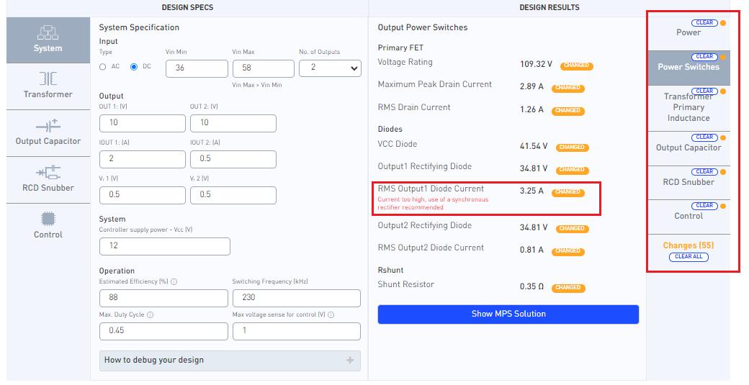The height and width of the screenshot is (385, 749).
Task: Click the Show MPS Solution button
Action: coord(508,314)
